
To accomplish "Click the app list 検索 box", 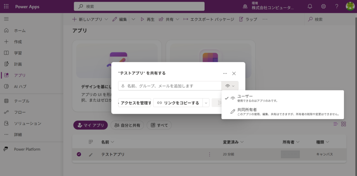I will click(330, 19).
